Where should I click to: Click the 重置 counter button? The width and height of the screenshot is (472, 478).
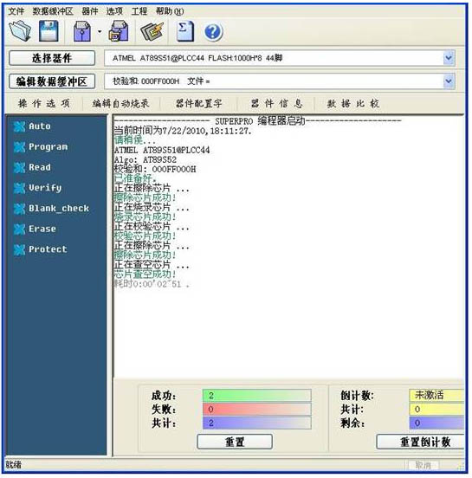[235, 442]
